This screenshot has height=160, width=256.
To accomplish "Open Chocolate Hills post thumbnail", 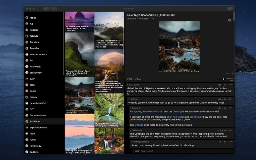I will 109,30.
